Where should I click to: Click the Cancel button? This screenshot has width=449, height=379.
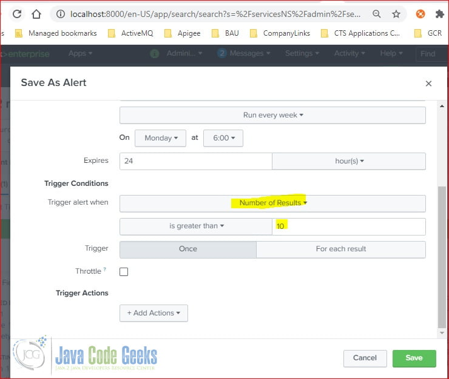(x=365, y=358)
